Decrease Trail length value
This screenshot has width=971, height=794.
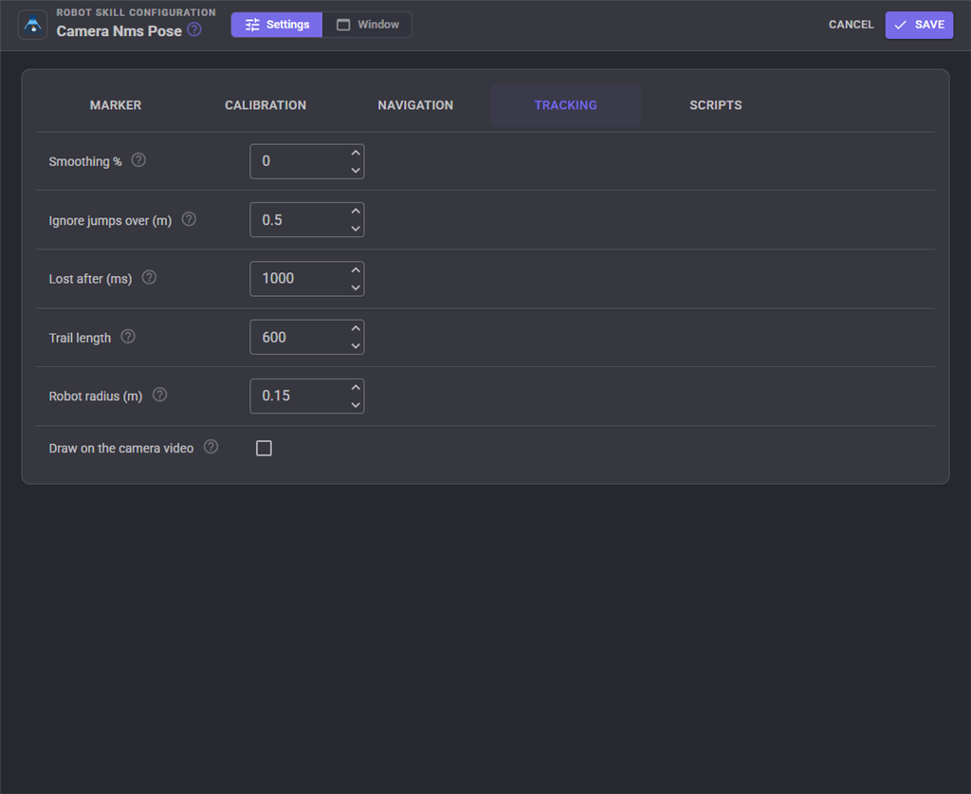[x=356, y=345]
